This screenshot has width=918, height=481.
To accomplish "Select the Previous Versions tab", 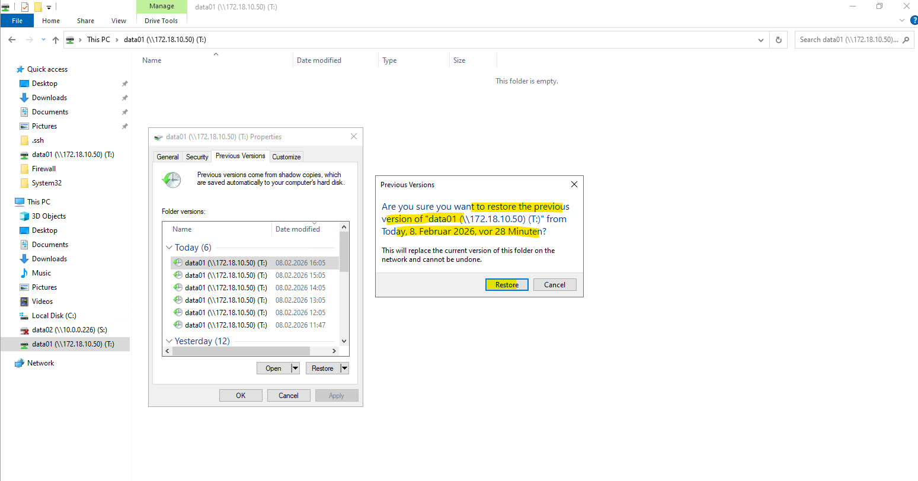I will click(241, 156).
